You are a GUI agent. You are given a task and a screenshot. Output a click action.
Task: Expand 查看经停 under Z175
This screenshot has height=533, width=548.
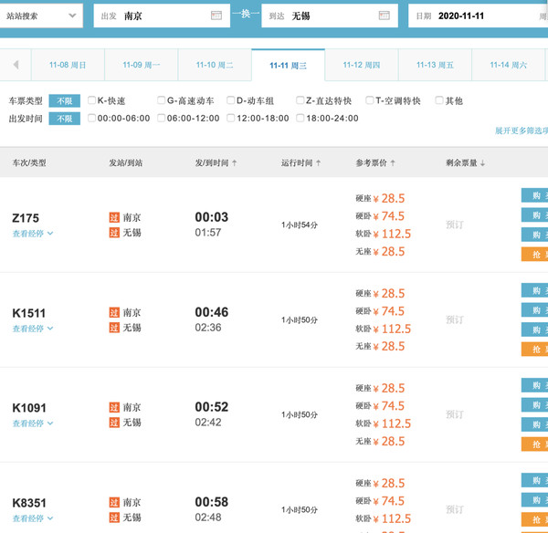coord(33,234)
